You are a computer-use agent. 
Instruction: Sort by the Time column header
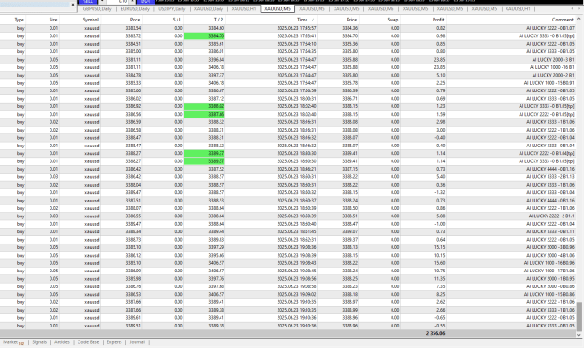tap(302, 20)
